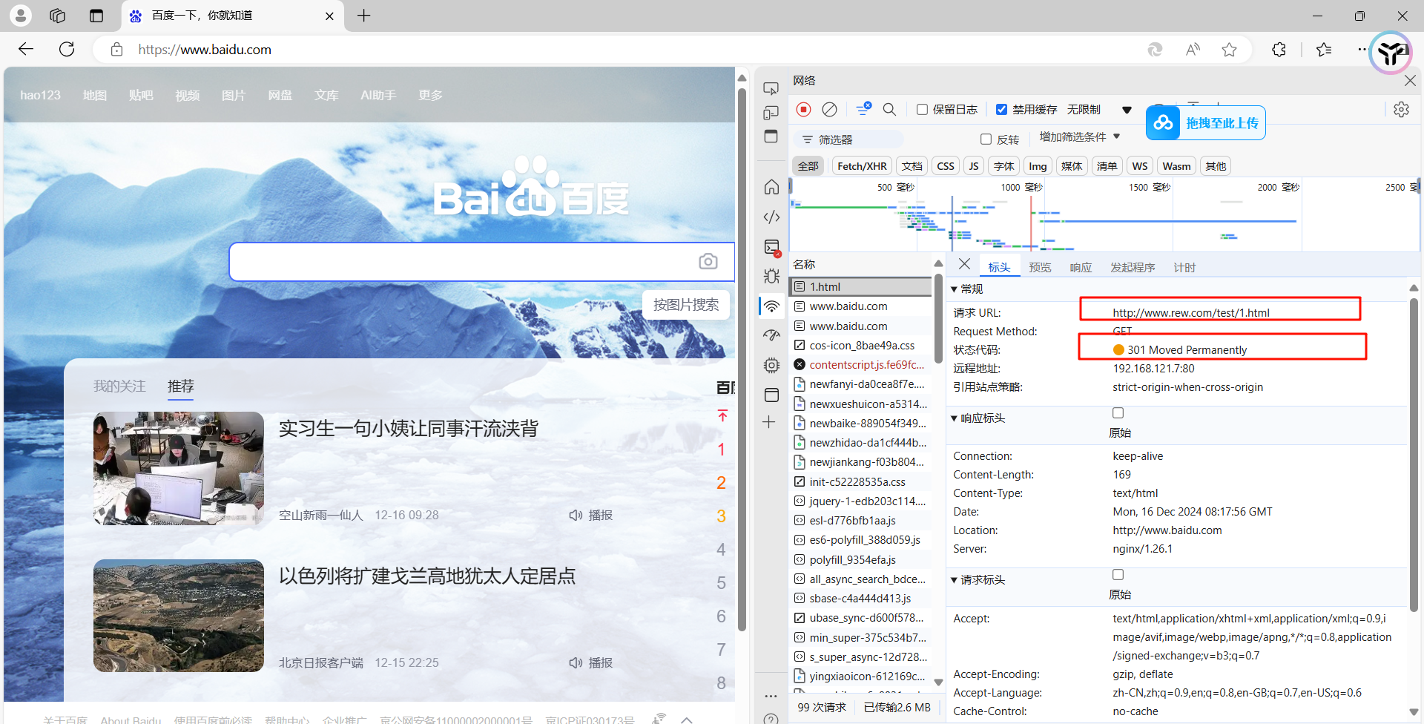
Task: Filter requests by WS type
Action: (1140, 166)
